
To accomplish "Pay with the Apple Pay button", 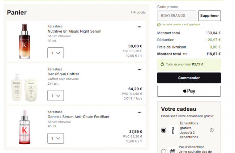I will coord(189,91).
